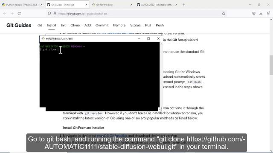The image size is (273, 153).
Task: Open a new browser tab
Action: 184,5
